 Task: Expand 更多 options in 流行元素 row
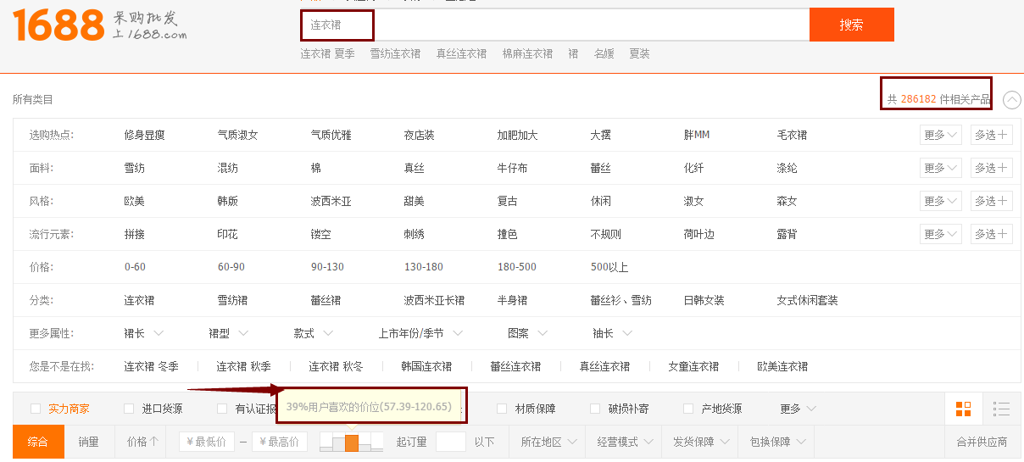click(941, 234)
